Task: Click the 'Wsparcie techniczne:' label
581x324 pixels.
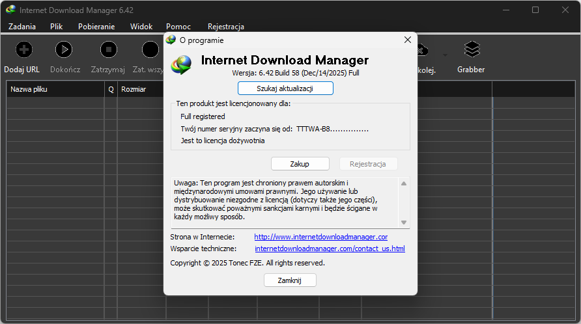Action: click(203, 249)
